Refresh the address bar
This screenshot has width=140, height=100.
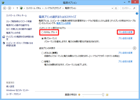pos(116,8)
